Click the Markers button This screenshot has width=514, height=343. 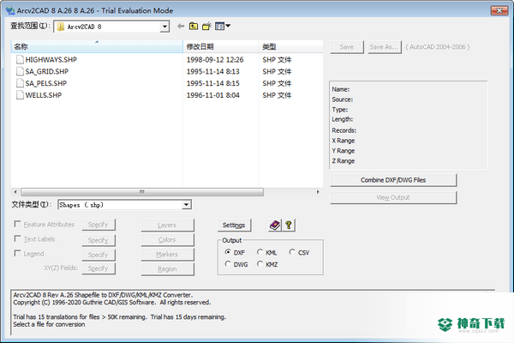(x=167, y=254)
